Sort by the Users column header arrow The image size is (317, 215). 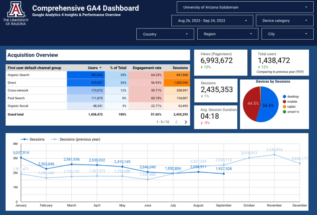tap(101, 68)
